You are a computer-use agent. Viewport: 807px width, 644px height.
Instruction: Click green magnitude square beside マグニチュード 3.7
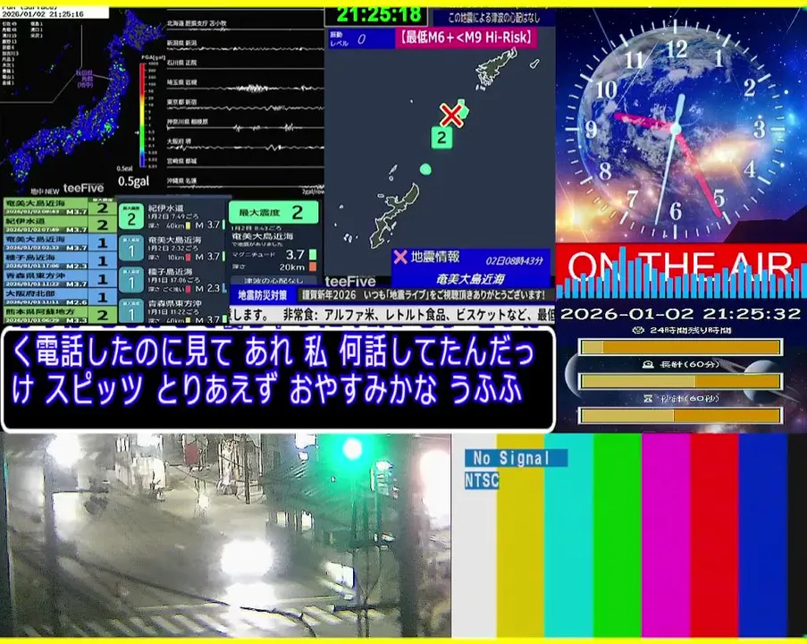pos(313,255)
